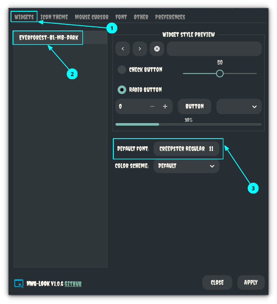Click the forward arrow in the preview
Screen dimensions: 277x304
tap(140, 49)
